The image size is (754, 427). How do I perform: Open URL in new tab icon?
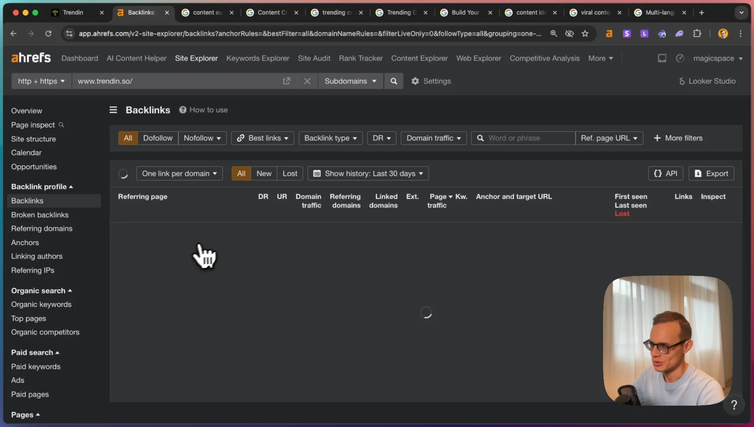287,81
